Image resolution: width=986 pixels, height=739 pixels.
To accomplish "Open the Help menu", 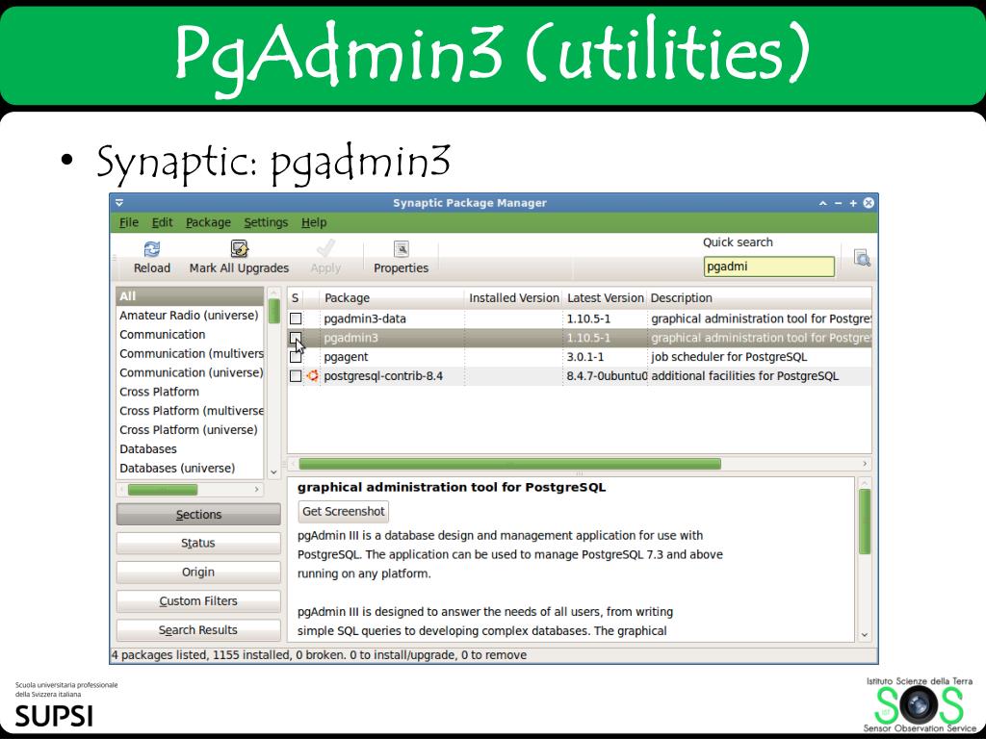I will click(x=314, y=222).
